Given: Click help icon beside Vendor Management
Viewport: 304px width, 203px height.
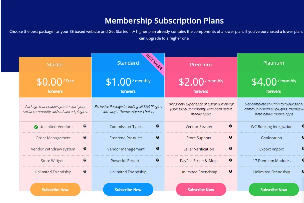Looking at the screenshot, I should pyautogui.click(x=158, y=149).
